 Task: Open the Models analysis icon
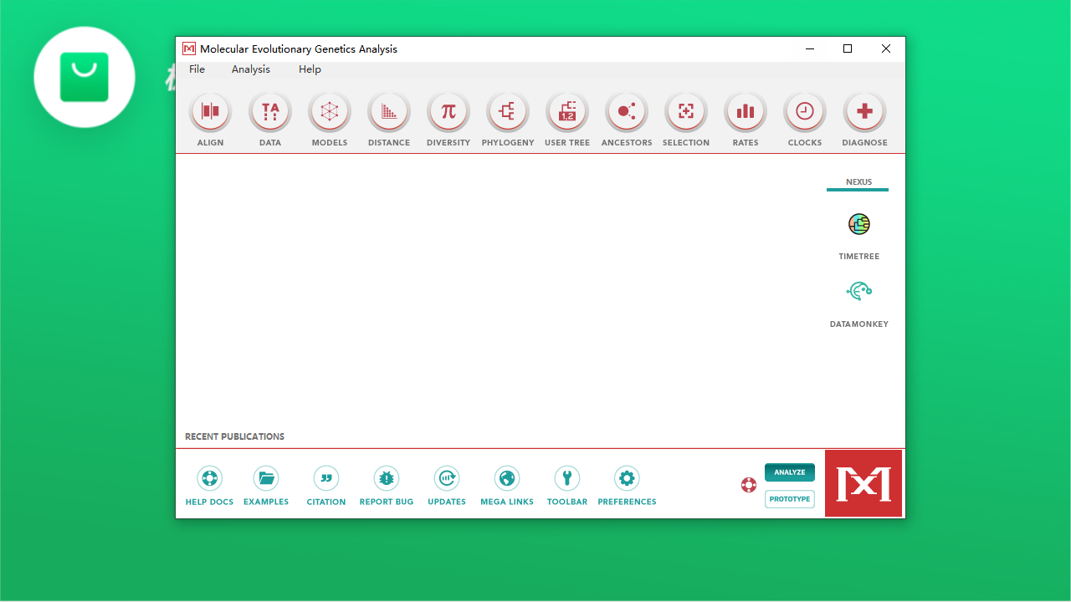click(330, 112)
